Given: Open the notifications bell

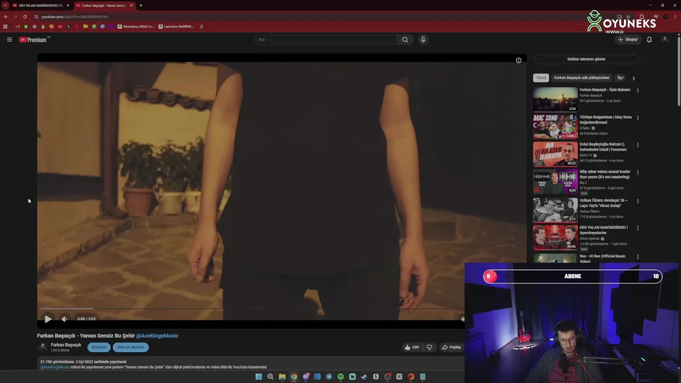Looking at the screenshot, I should coord(649,39).
